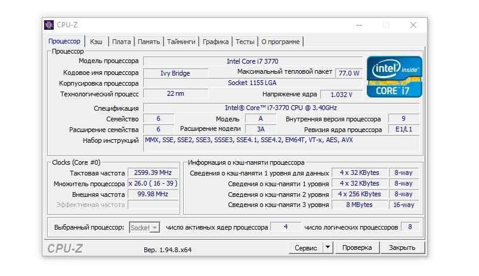
Task: Open the Графика tab
Action: coord(216,42)
